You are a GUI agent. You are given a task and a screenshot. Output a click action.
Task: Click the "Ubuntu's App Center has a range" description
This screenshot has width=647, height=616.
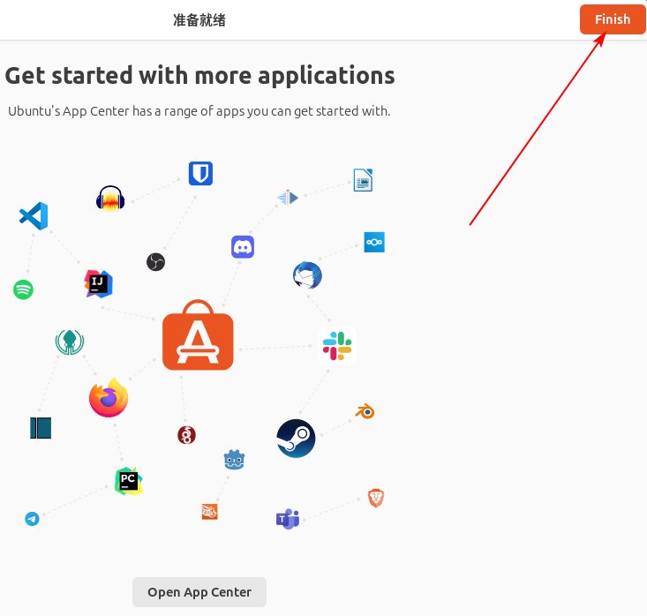[x=199, y=111]
